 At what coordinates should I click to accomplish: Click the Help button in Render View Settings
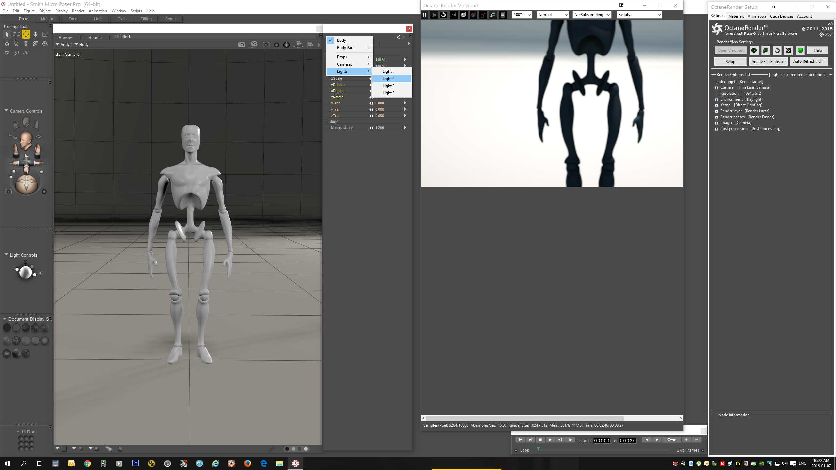click(x=818, y=50)
